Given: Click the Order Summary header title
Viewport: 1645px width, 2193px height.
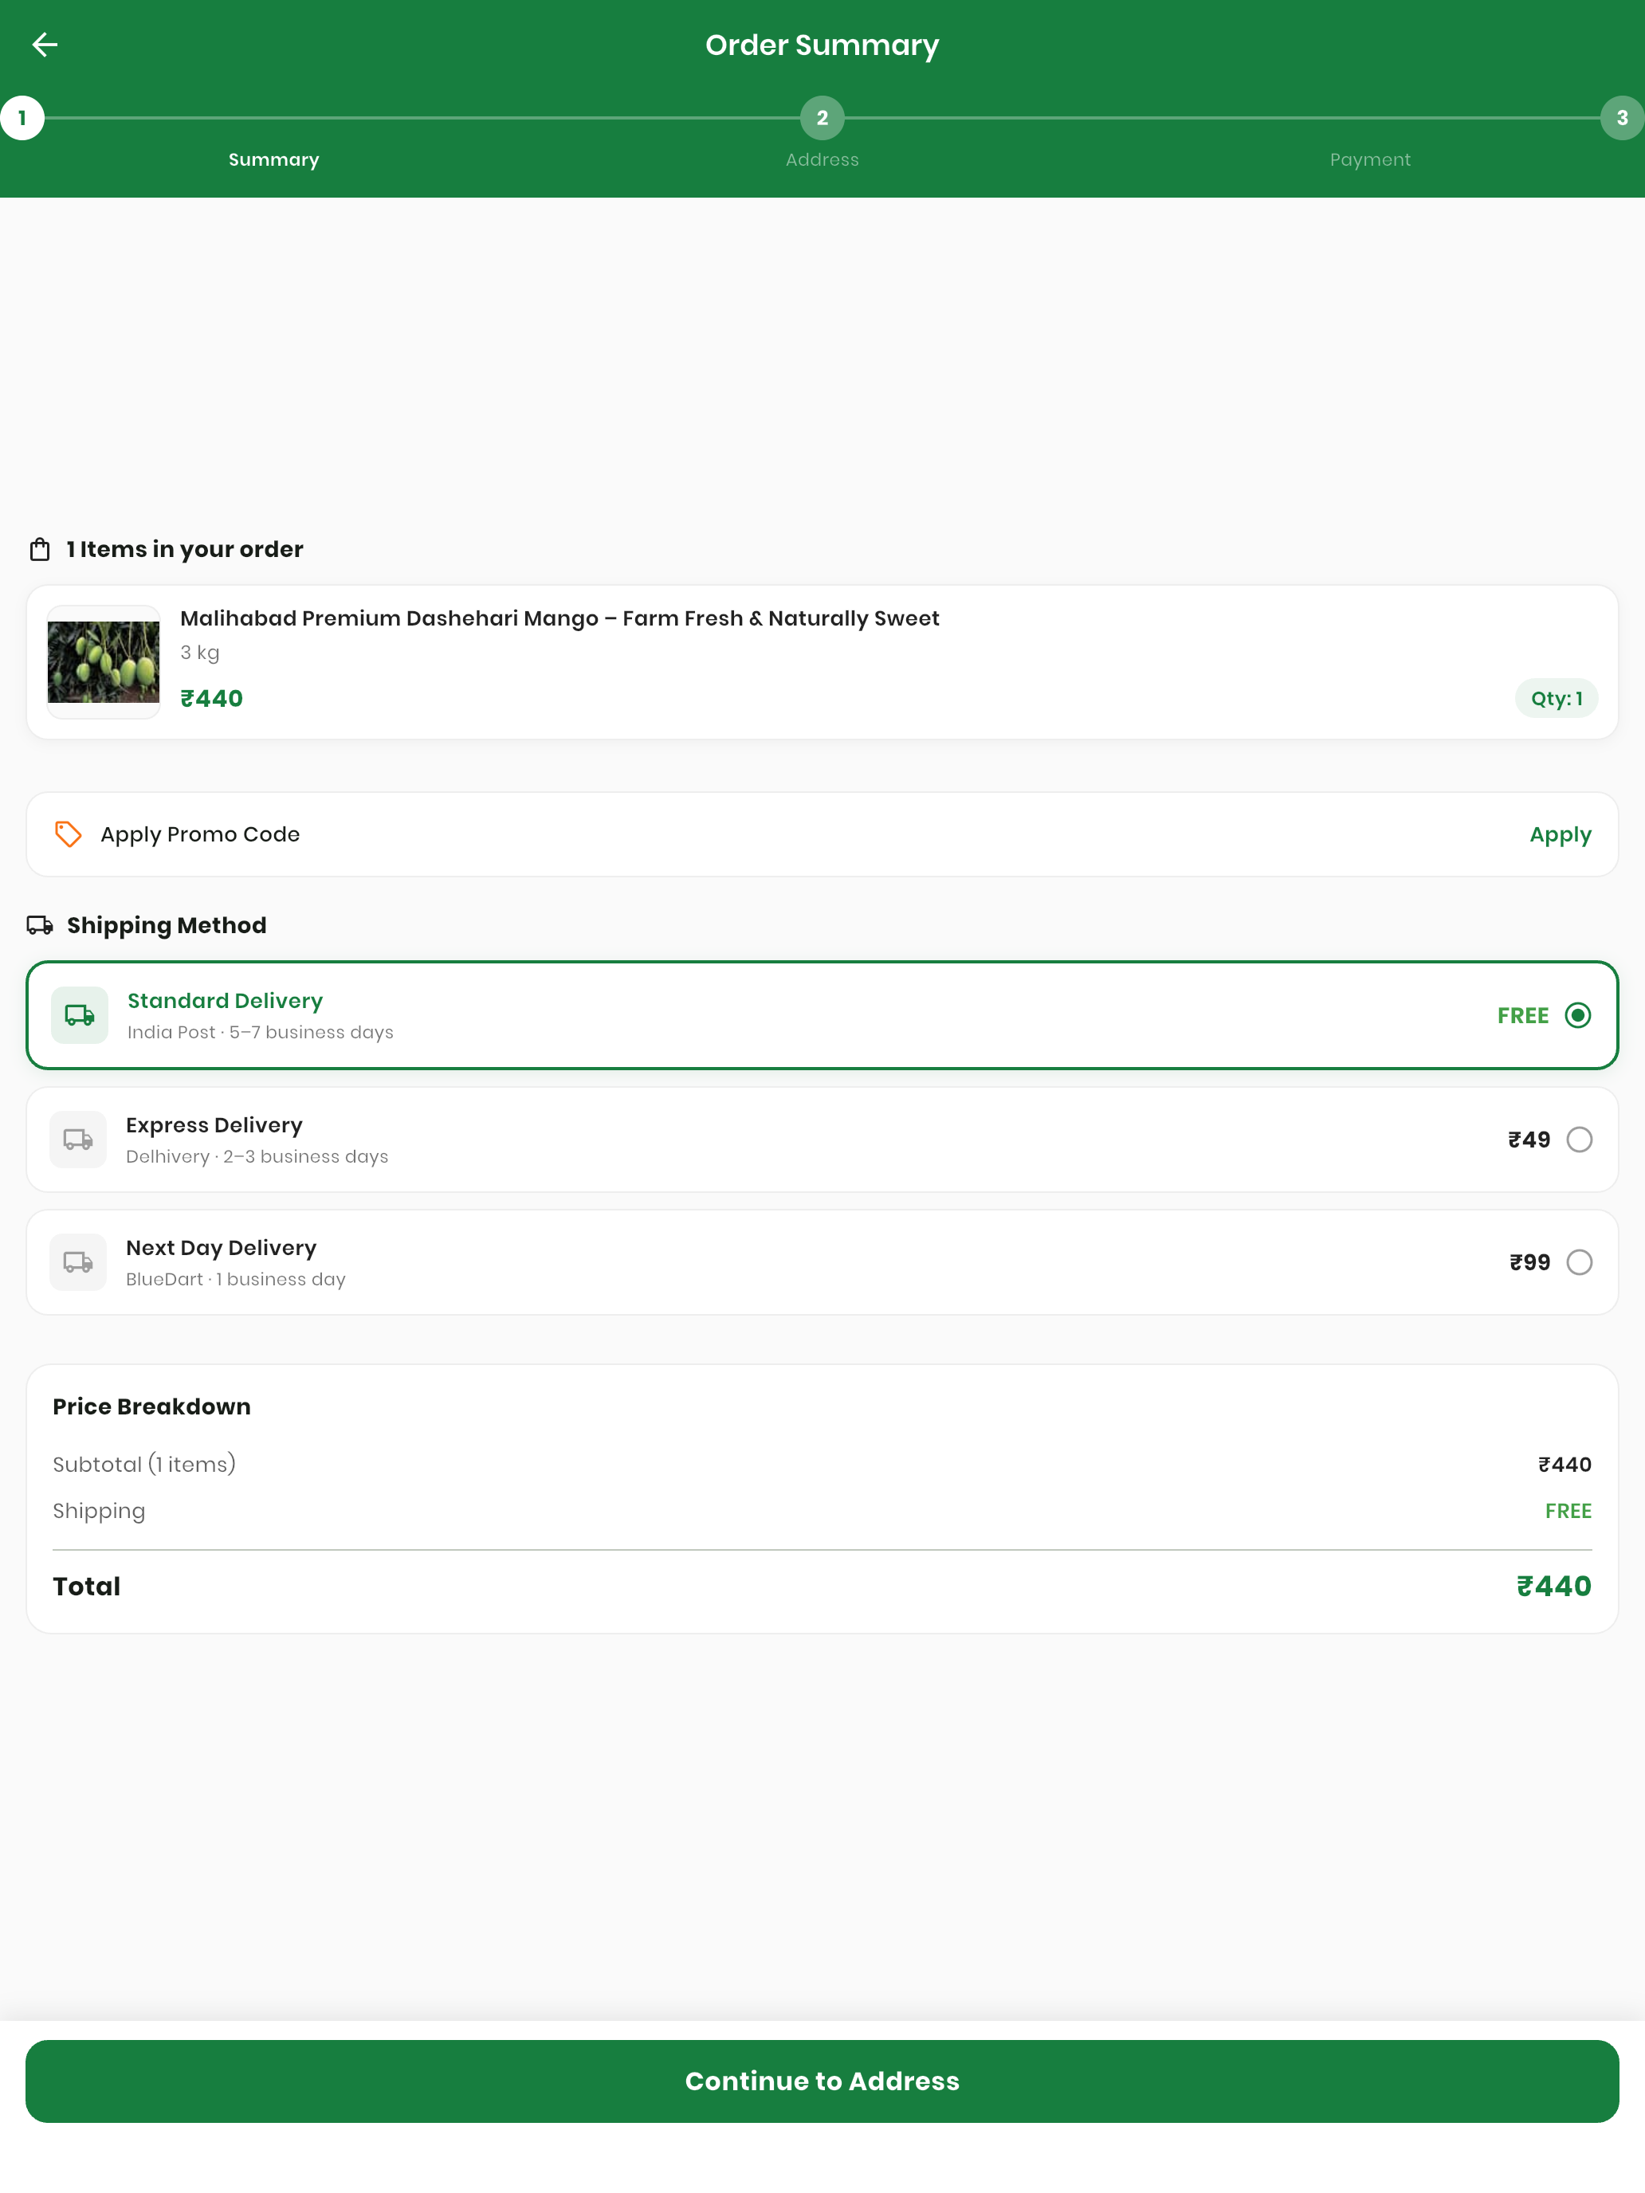Looking at the screenshot, I should point(822,45).
